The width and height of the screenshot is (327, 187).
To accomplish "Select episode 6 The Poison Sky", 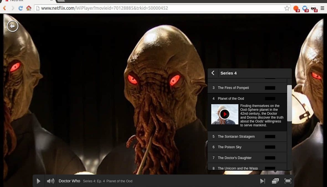I will coord(247,147).
